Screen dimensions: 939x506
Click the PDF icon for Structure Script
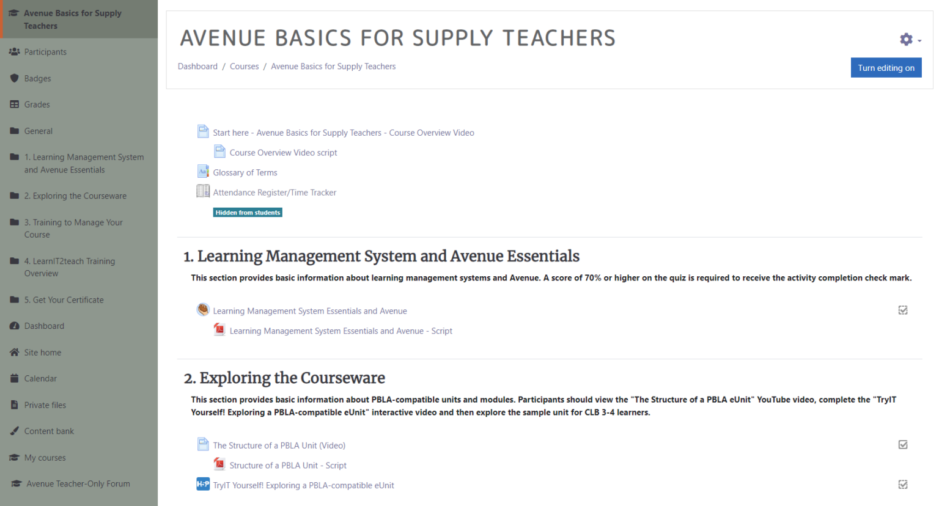point(219,464)
